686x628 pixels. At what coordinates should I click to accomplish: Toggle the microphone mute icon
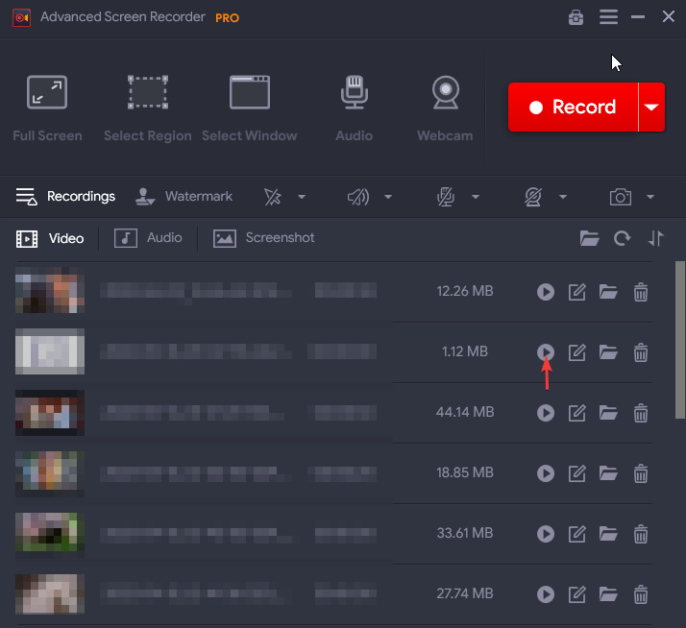pos(445,197)
